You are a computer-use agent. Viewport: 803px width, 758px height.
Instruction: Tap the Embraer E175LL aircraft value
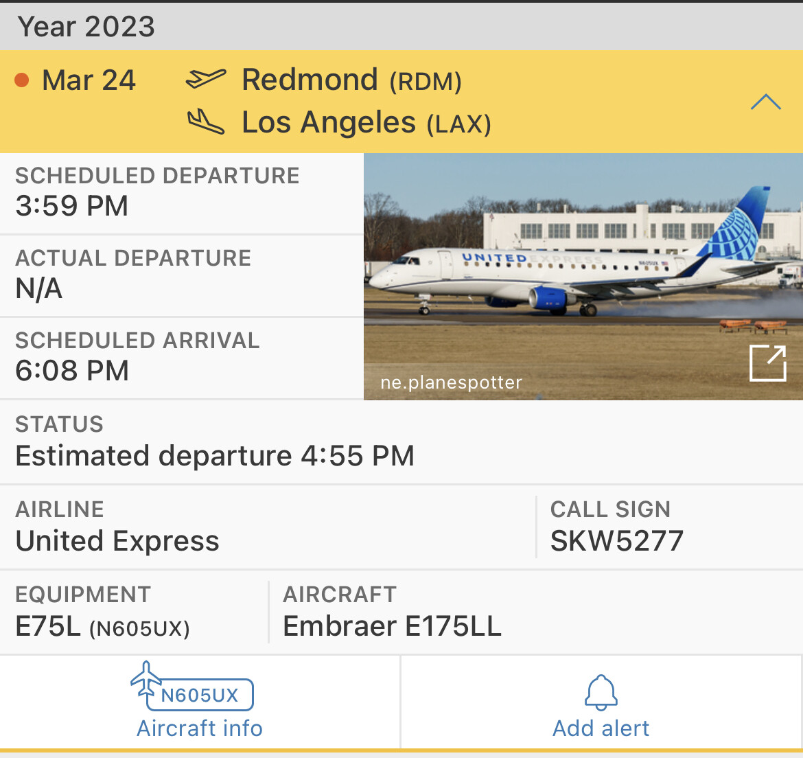click(x=392, y=626)
